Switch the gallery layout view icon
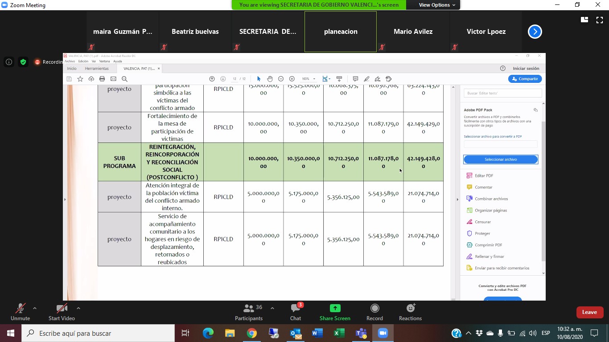The height and width of the screenshot is (342, 609). pyautogui.click(x=584, y=20)
